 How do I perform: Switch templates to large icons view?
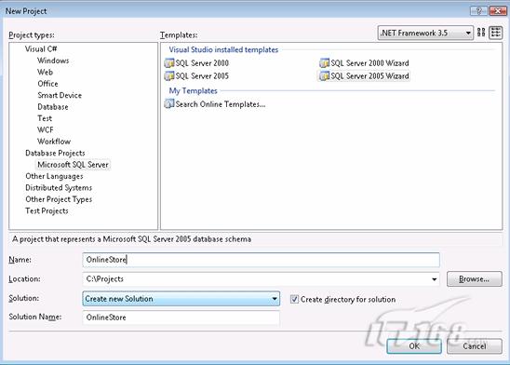tap(481, 33)
